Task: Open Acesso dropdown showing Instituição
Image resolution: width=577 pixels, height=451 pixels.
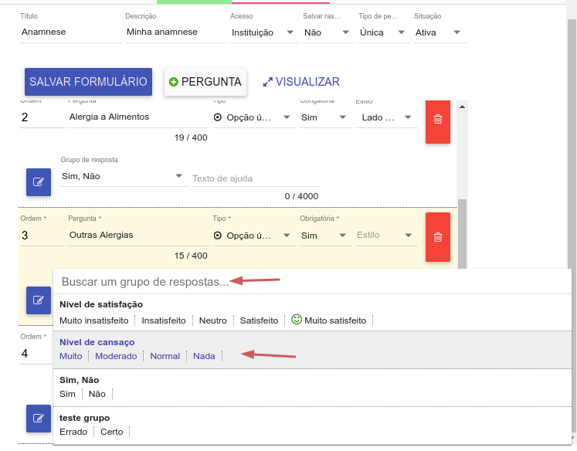Action: (x=265, y=32)
